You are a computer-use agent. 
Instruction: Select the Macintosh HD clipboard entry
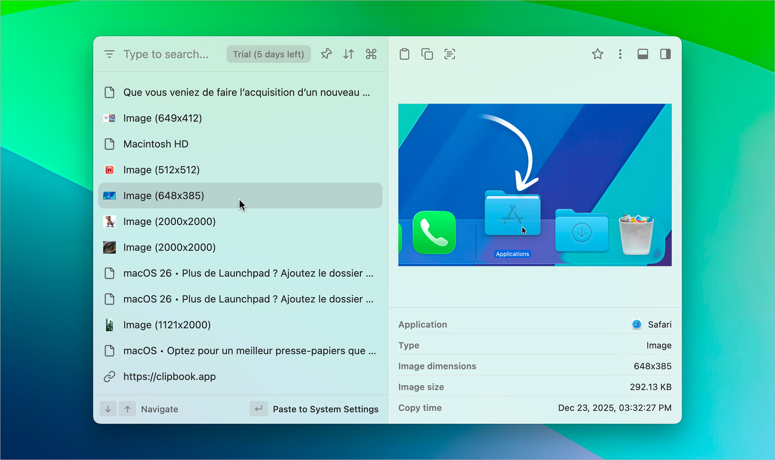point(156,144)
